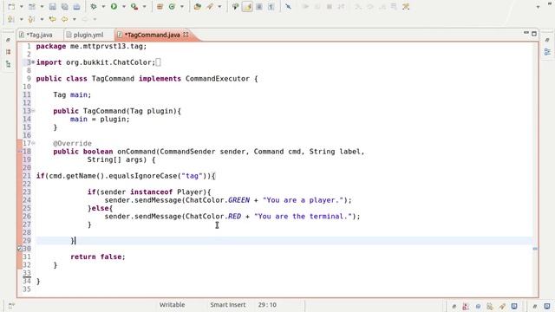Toggle the Breadcrumb icon in toolbar
555x312 pixels.
[x=235, y=6]
